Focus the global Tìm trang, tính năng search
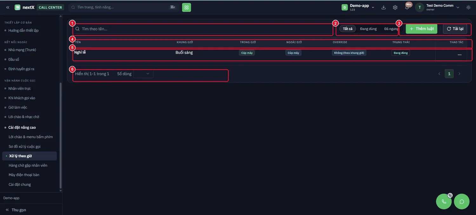 tap(123, 7)
